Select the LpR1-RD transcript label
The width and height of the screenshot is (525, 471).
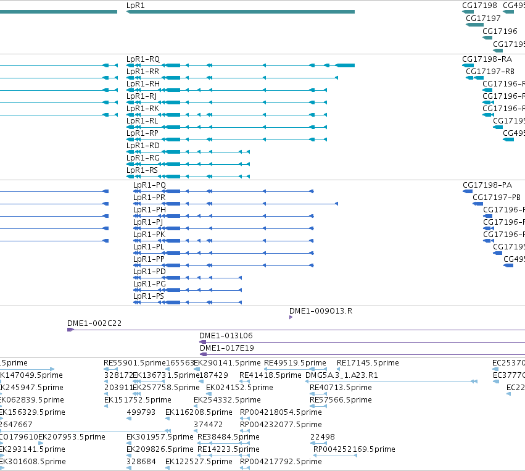coord(143,146)
